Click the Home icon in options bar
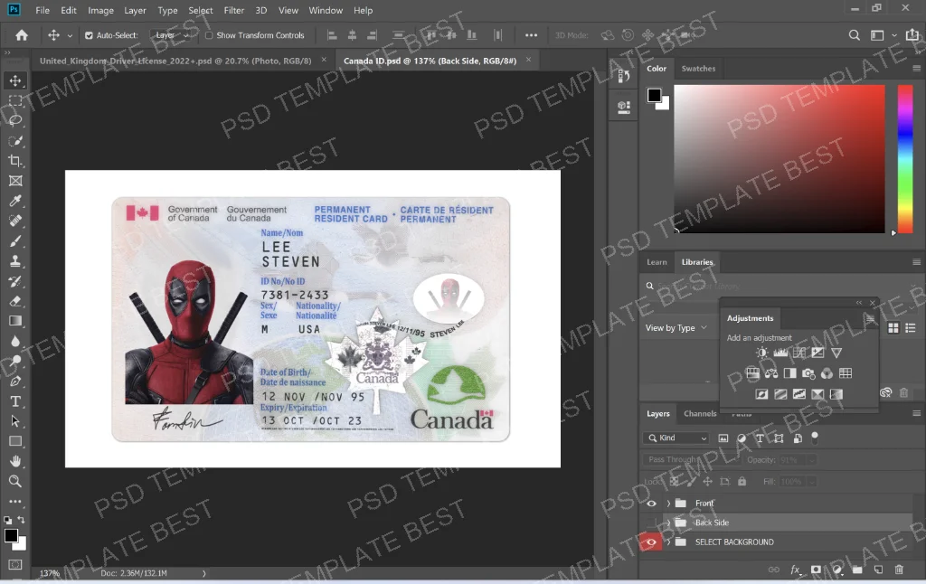Viewport: 926px width, 584px height. [x=22, y=35]
